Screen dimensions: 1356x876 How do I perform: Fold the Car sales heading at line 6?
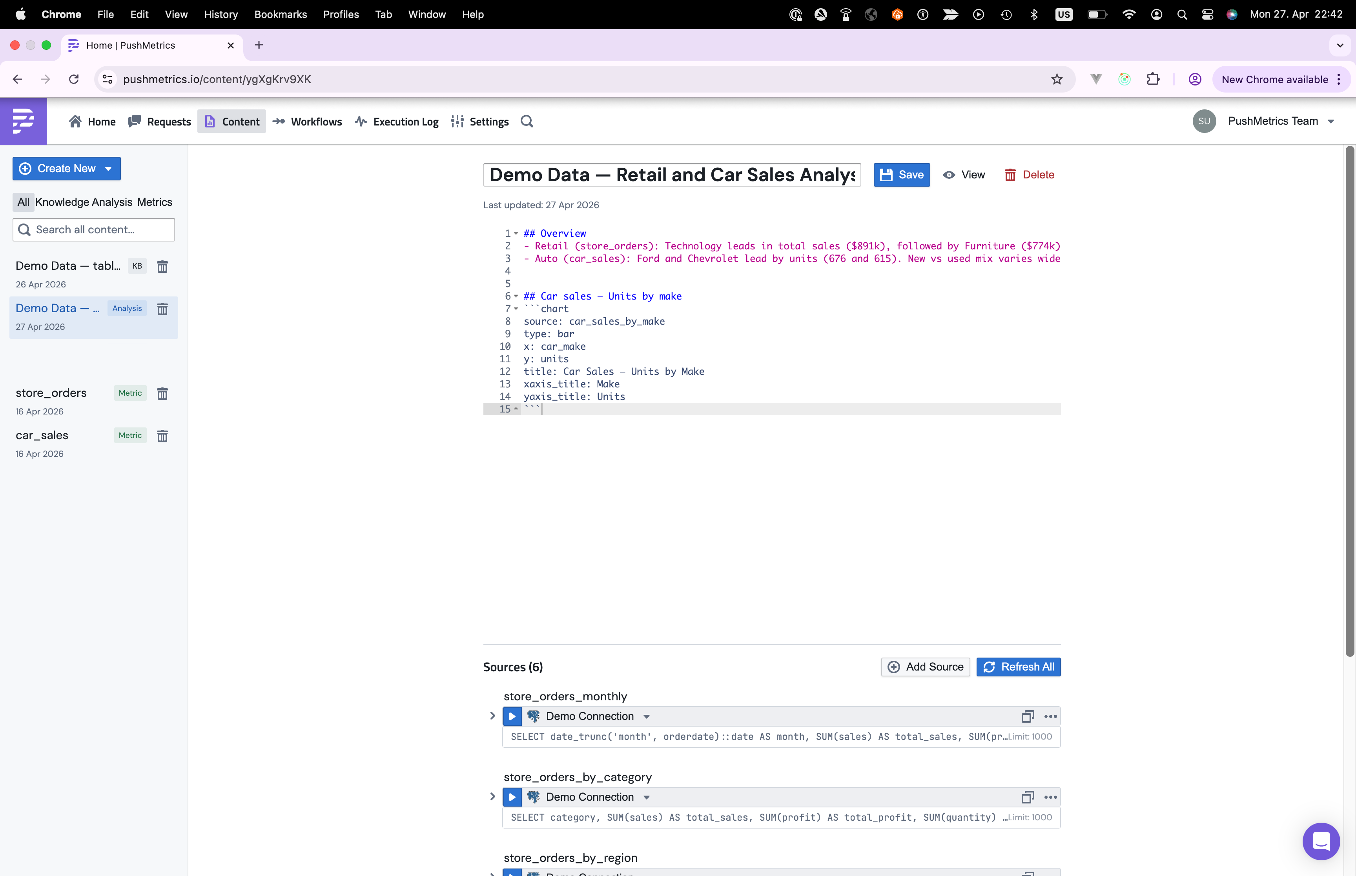(516, 296)
